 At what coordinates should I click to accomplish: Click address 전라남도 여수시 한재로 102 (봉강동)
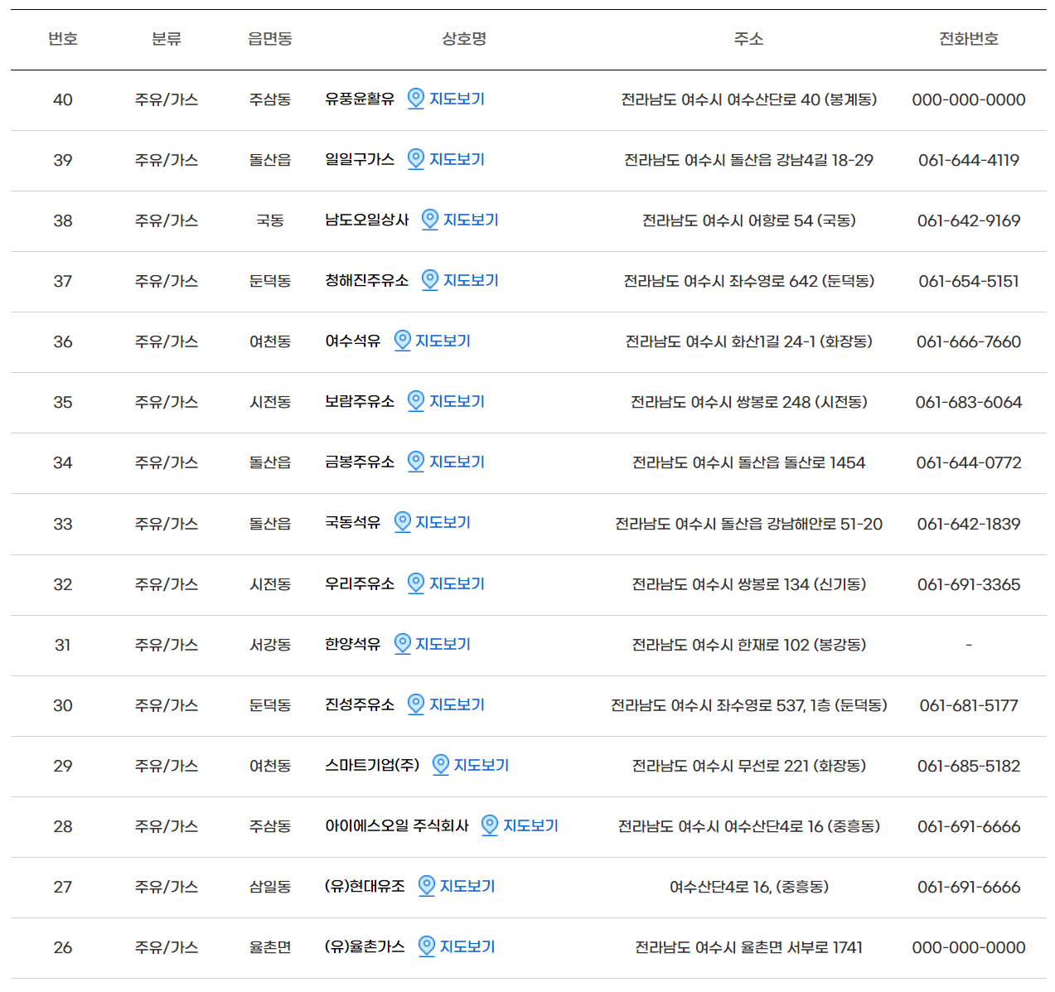[x=749, y=645]
